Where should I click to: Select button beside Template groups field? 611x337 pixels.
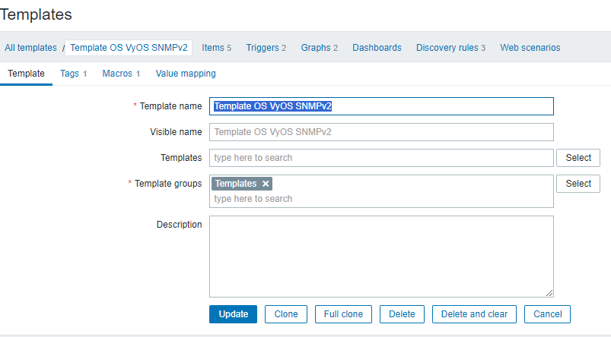coord(578,184)
